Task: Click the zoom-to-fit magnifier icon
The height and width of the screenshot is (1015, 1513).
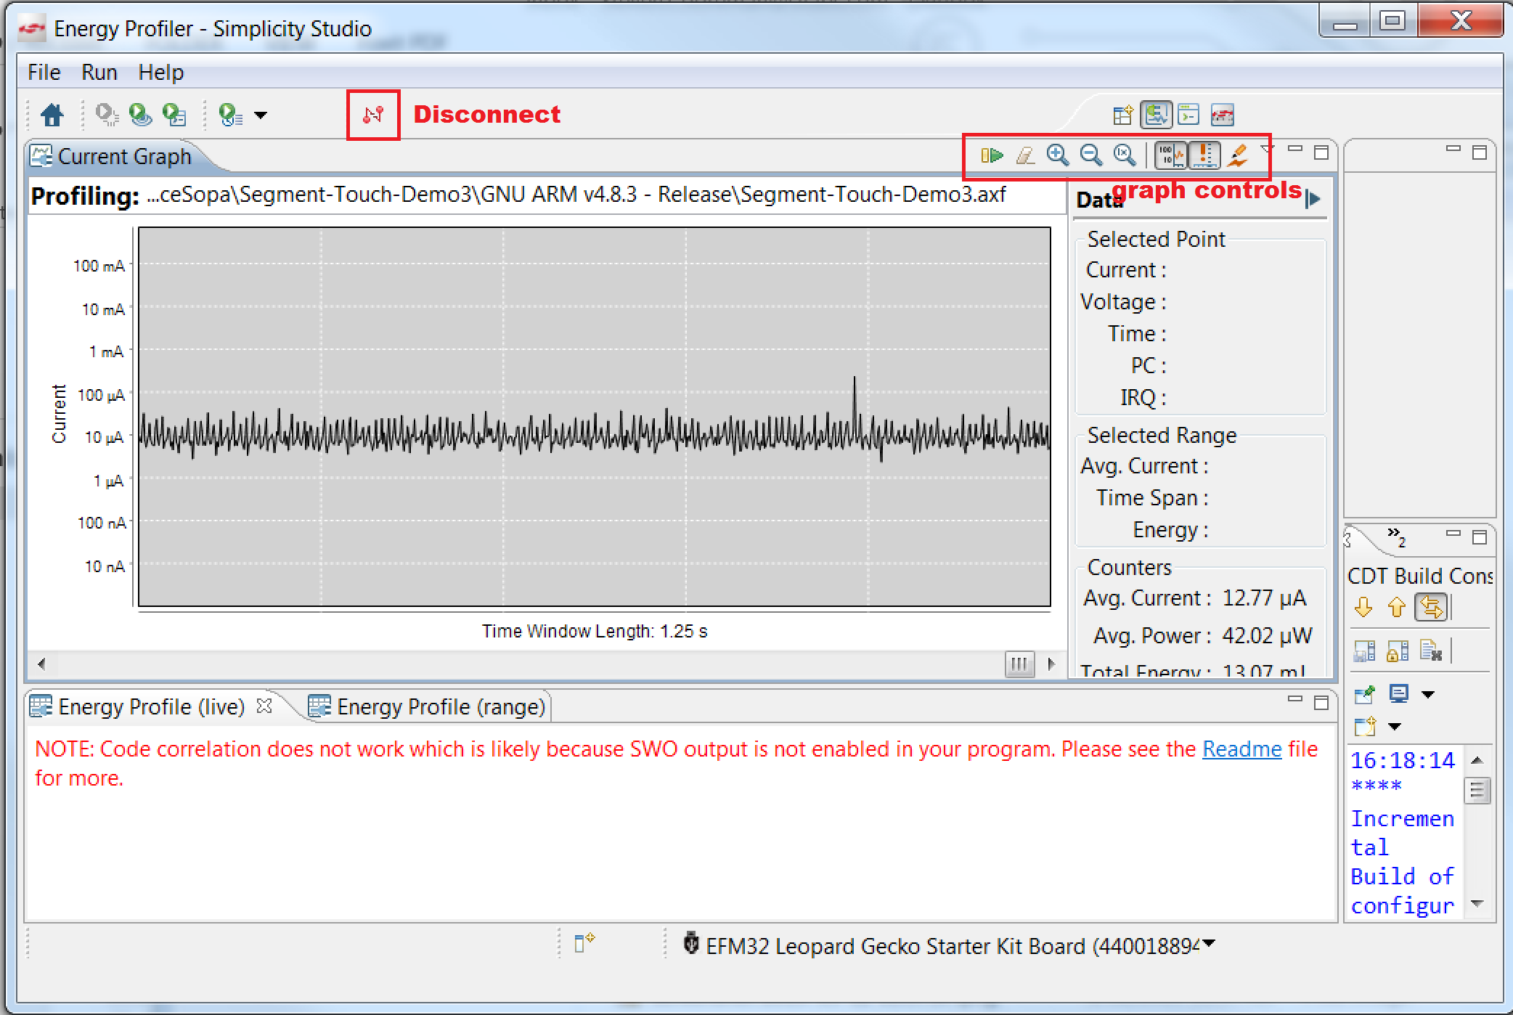Action: pos(1124,155)
